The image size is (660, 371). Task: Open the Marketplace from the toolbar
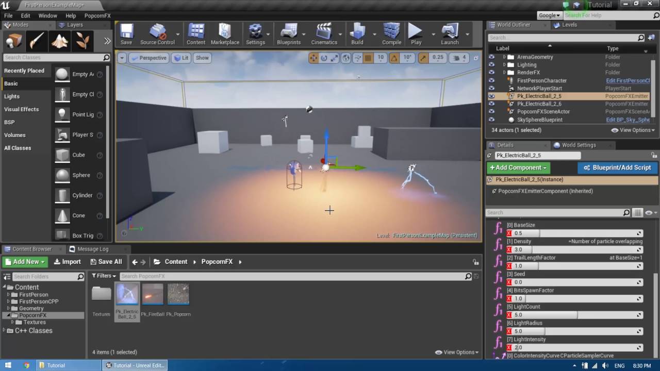point(225,34)
